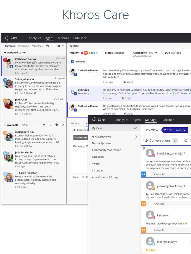
Task: Collapse Agent sidebar with the double chevron
Action: tap(63, 46)
